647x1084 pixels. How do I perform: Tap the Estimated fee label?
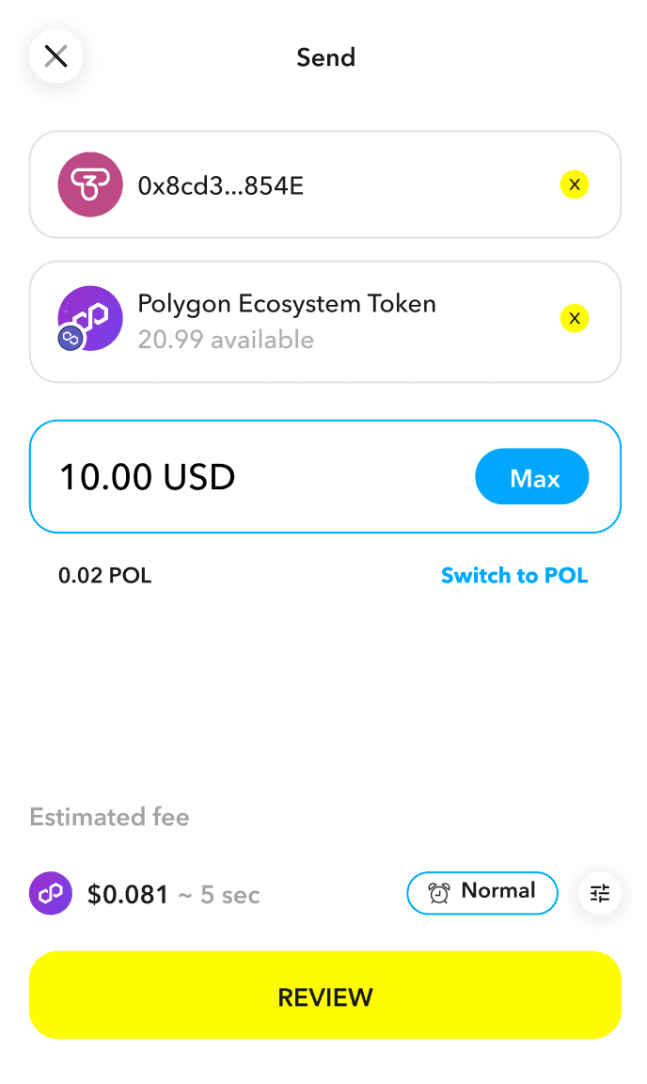(109, 817)
